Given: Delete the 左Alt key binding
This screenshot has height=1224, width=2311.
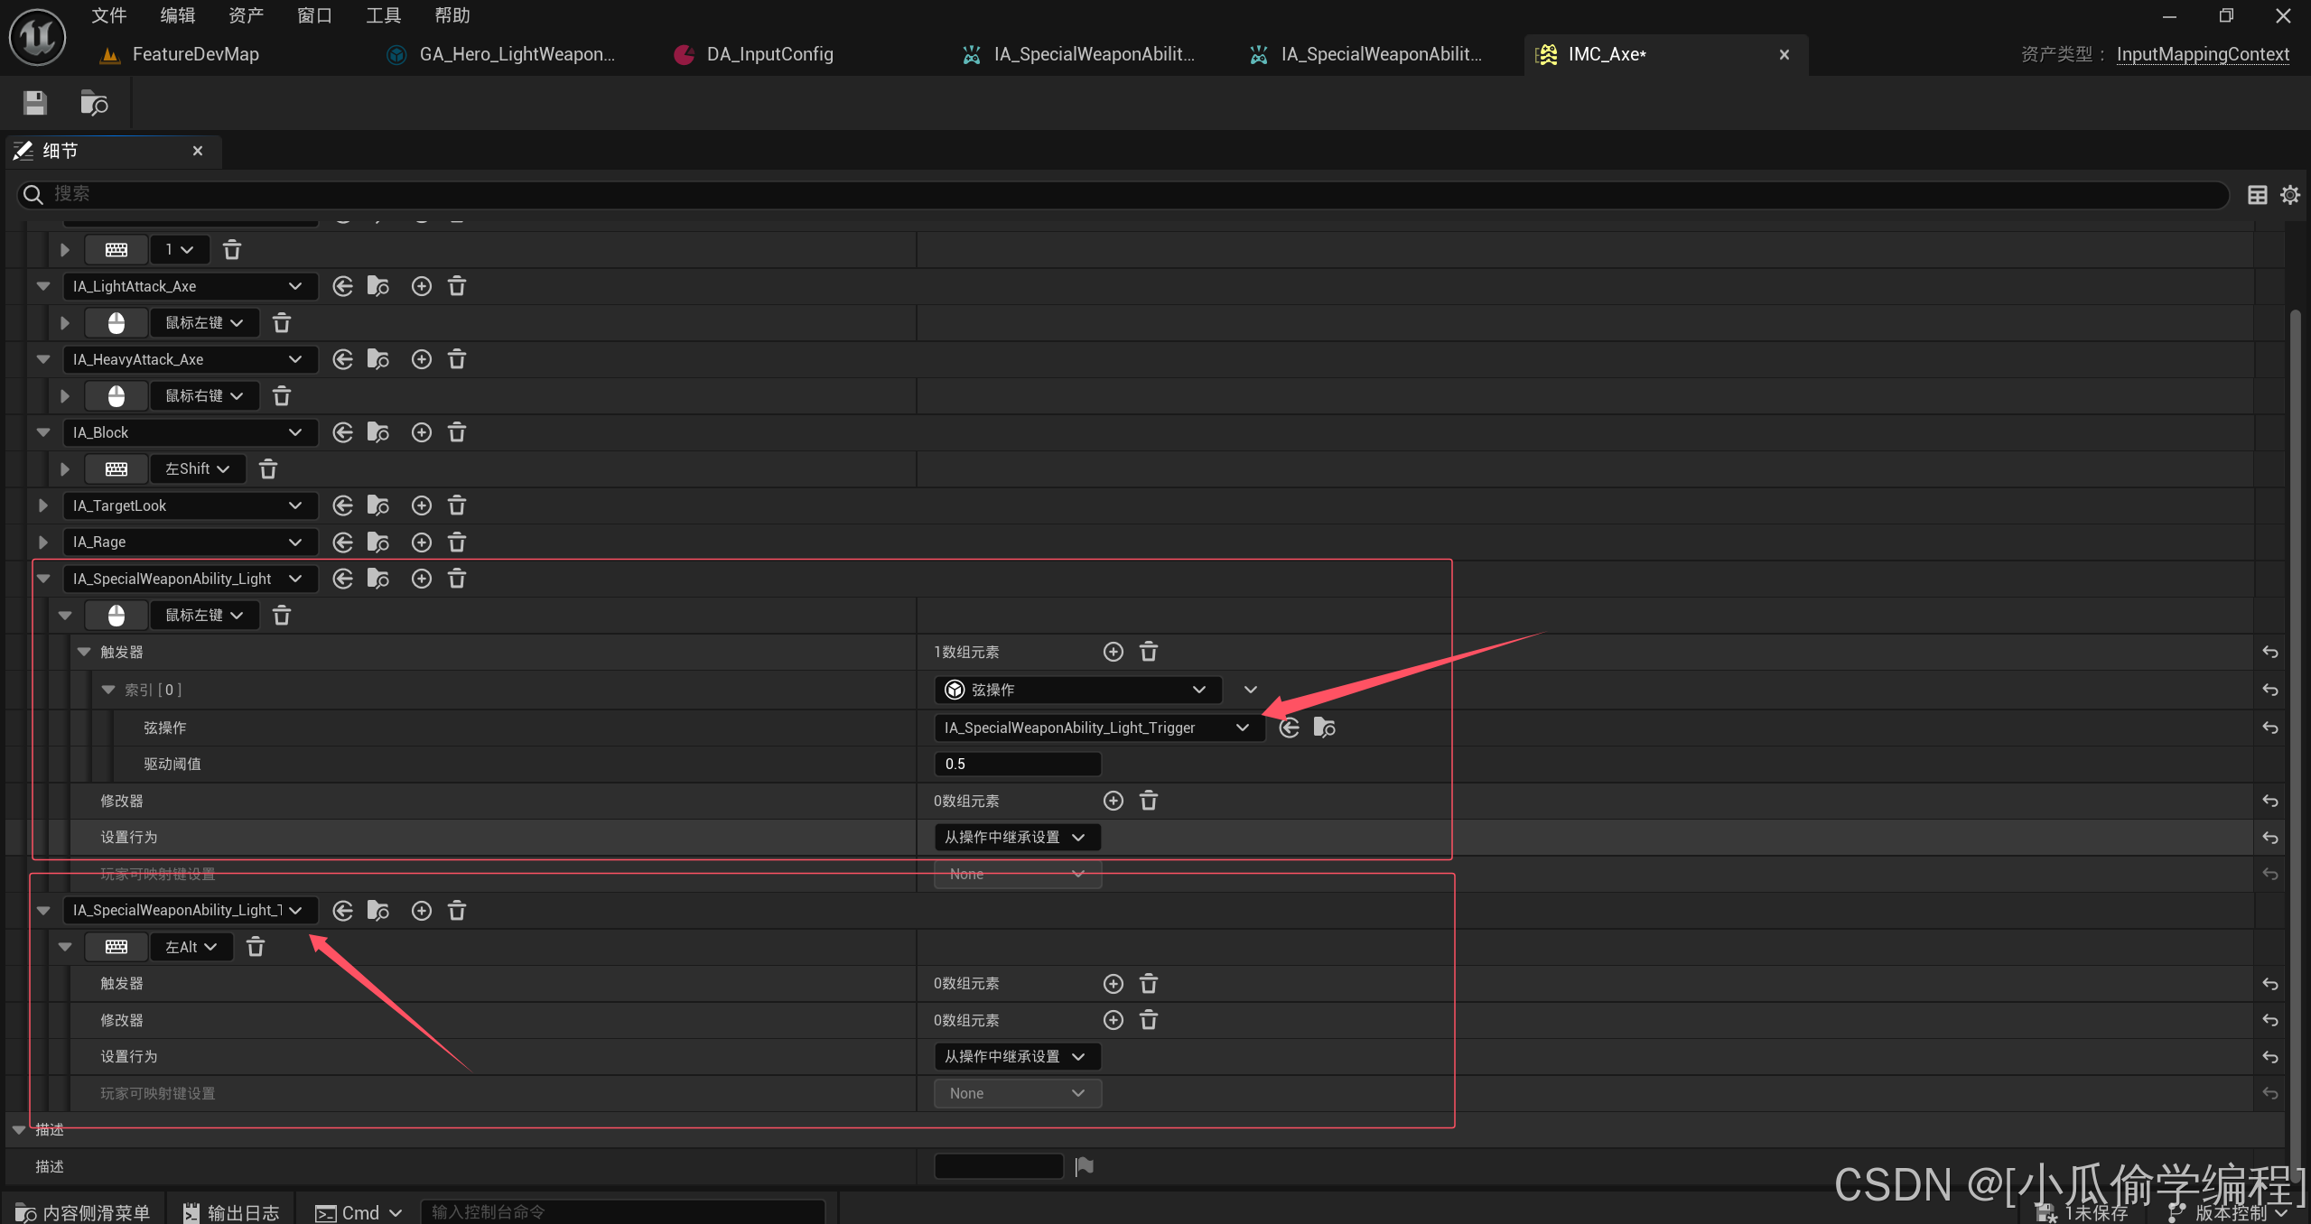Looking at the screenshot, I should pyautogui.click(x=256, y=947).
